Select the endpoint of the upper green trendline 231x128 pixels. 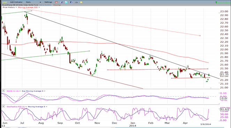(x=31, y=11)
